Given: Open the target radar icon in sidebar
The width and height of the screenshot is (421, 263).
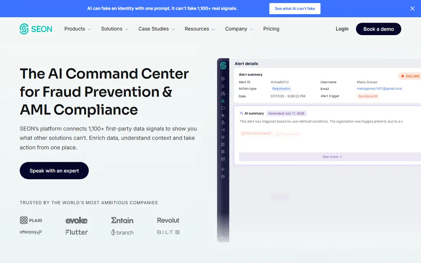Looking at the screenshot, I should click(223, 152).
